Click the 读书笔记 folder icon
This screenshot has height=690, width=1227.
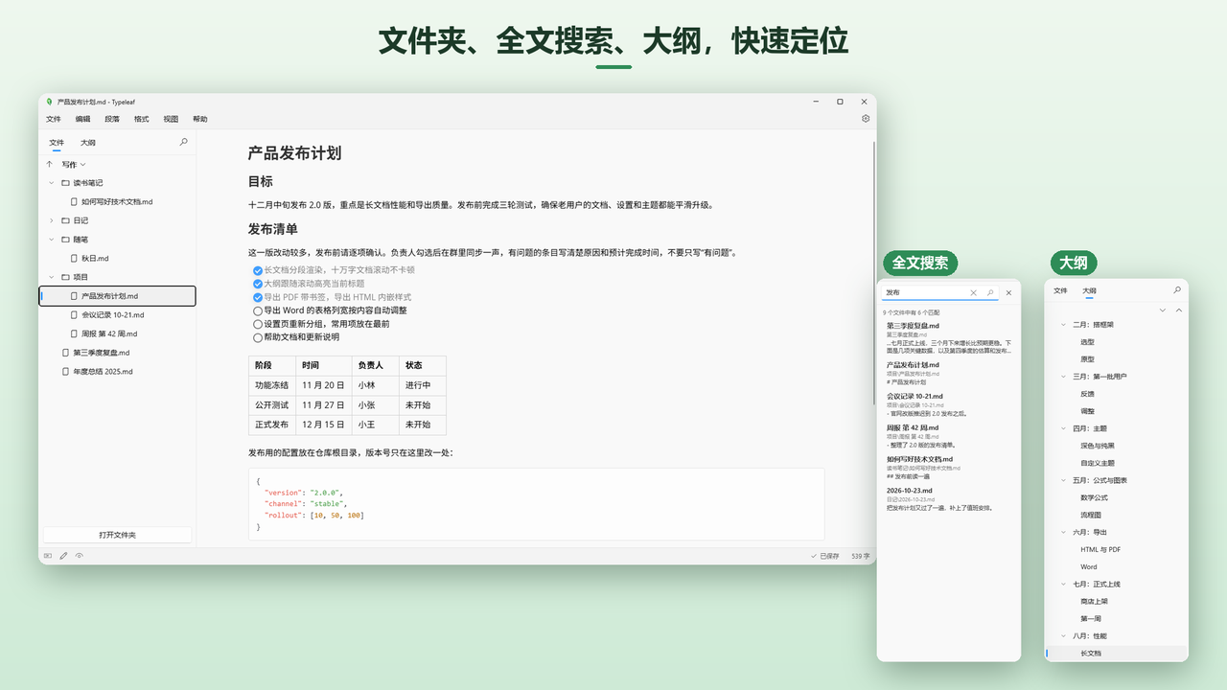point(66,183)
